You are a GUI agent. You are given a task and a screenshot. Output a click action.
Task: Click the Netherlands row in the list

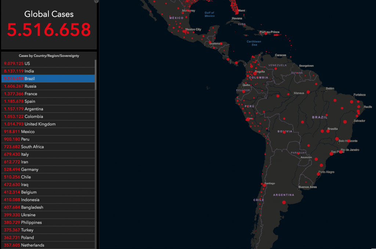[48, 245]
